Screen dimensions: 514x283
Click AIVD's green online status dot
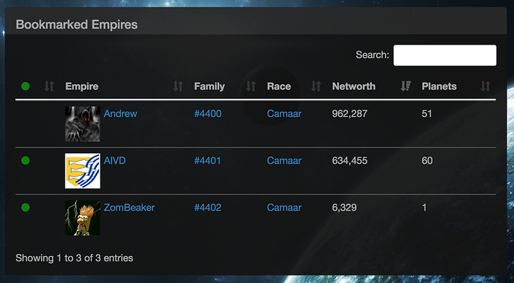pyautogui.click(x=25, y=161)
